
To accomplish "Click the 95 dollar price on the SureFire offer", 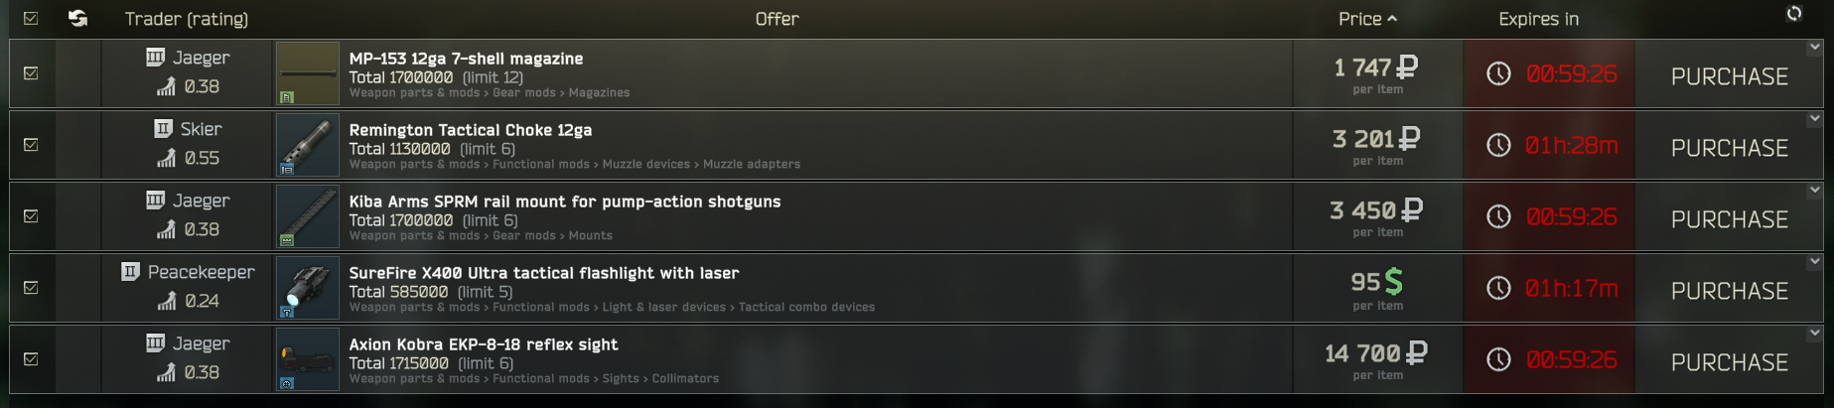I will point(1376,283).
